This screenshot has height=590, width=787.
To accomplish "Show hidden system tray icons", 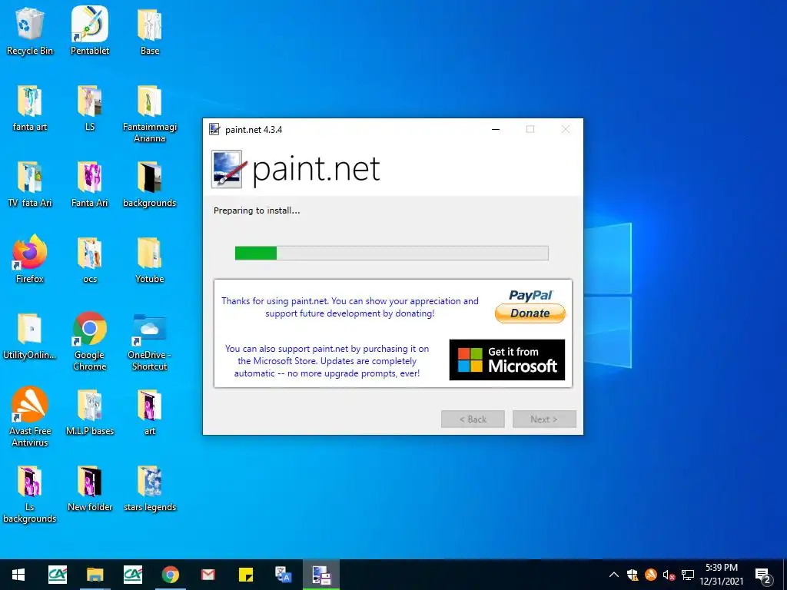I will click(x=613, y=575).
